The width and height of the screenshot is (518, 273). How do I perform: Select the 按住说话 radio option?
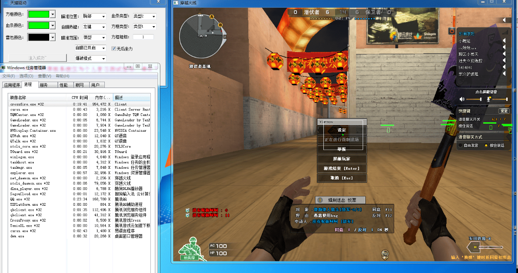pyautogui.click(x=486, y=145)
